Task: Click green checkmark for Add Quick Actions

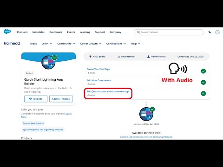Action: [203, 93]
